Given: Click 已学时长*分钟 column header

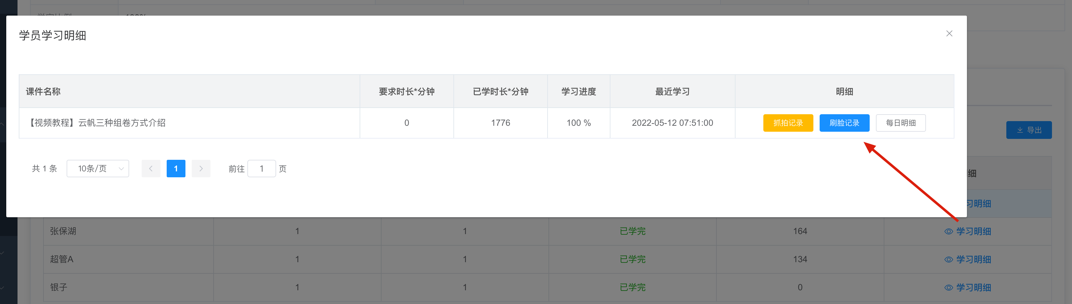Looking at the screenshot, I should tap(501, 91).
